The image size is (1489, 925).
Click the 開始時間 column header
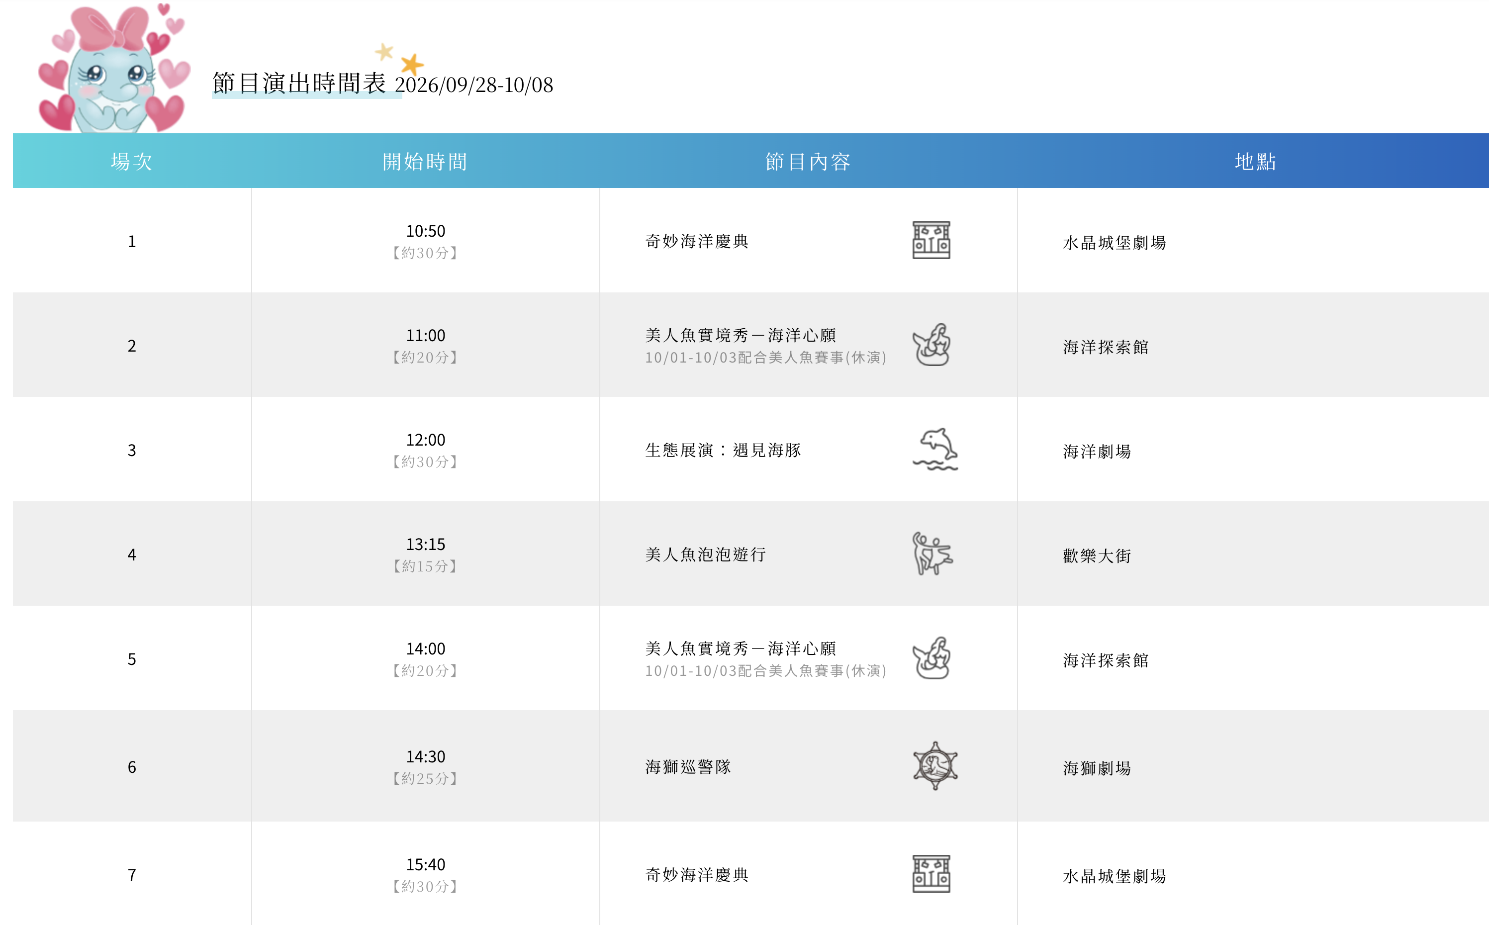click(x=425, y=162)
